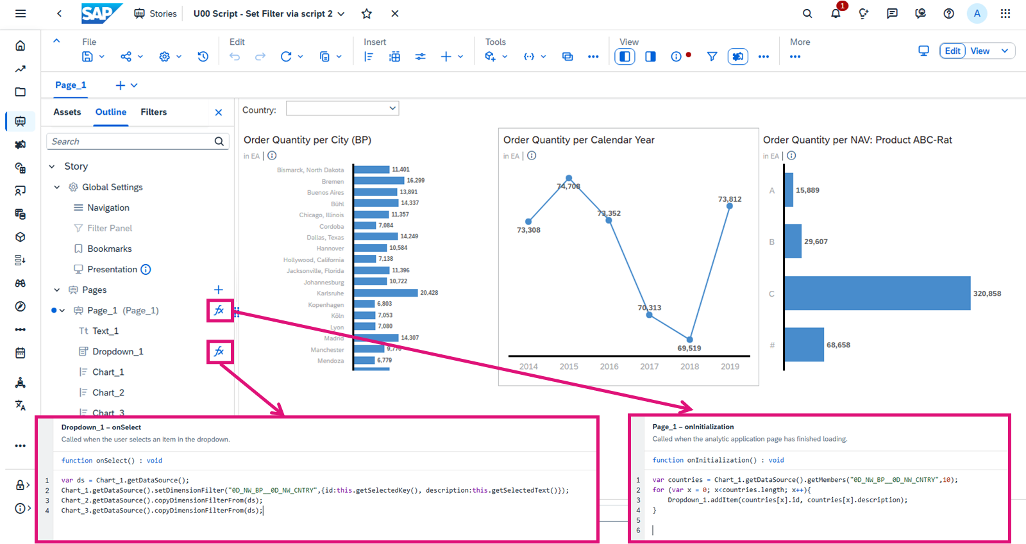The width and height of the screenshot is (1026, 544).
Task: Open story settings gear in File group
Action: [165, 56]
